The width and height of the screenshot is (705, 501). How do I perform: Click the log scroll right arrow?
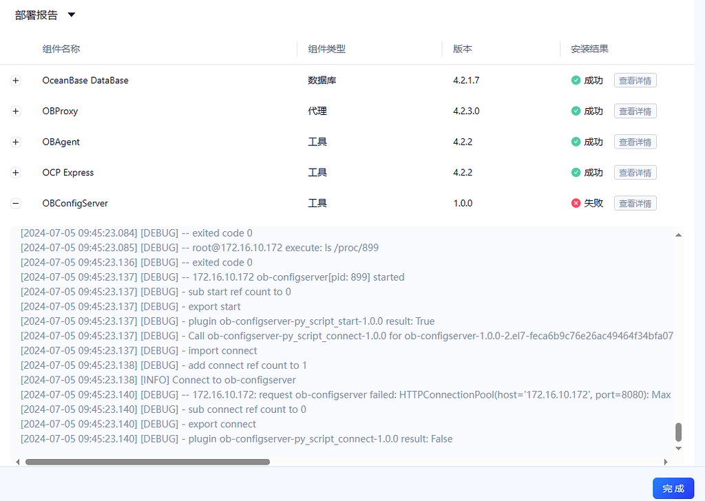coord(666,462)
